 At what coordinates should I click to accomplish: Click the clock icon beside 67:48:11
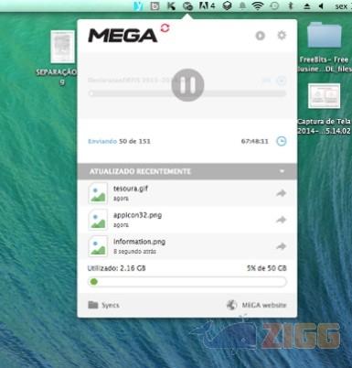point(282,141)
